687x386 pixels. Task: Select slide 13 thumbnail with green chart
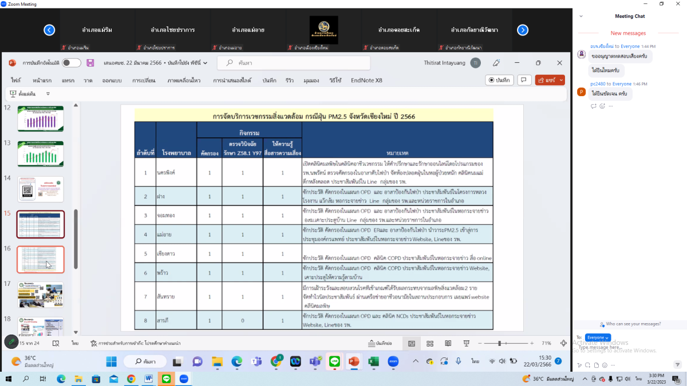(x=41, y=154)
